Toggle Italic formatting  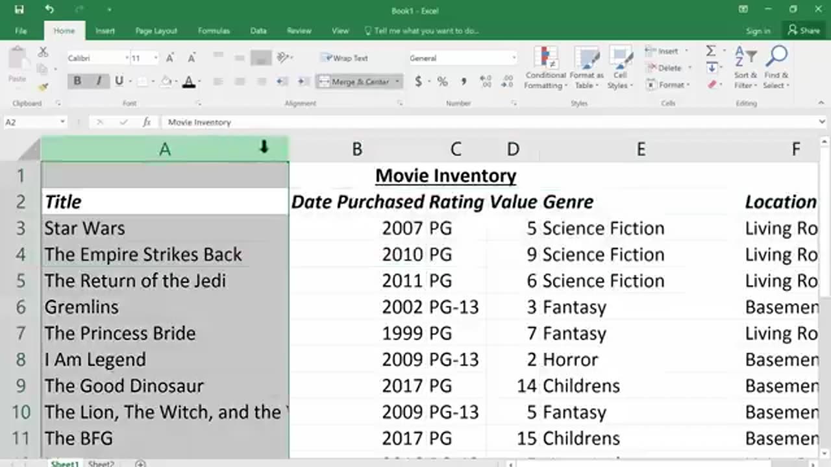point(99,81)
